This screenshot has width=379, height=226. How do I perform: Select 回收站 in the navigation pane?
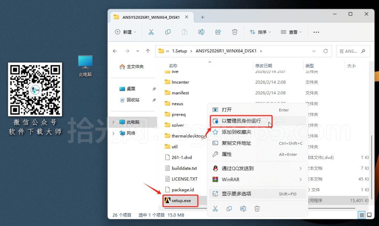130,100
